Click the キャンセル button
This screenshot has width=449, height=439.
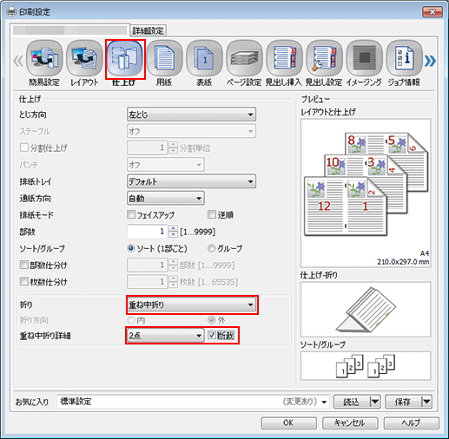click(350, 423)
